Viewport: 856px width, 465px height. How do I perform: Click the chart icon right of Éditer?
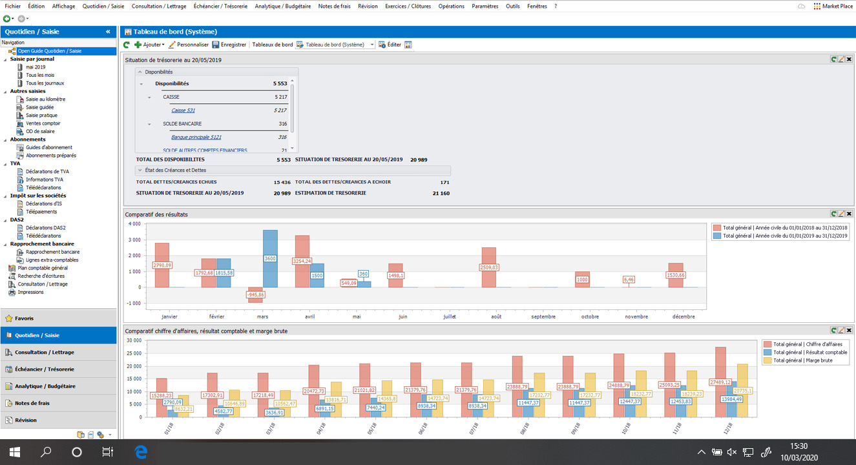click(x=408, y=45)
